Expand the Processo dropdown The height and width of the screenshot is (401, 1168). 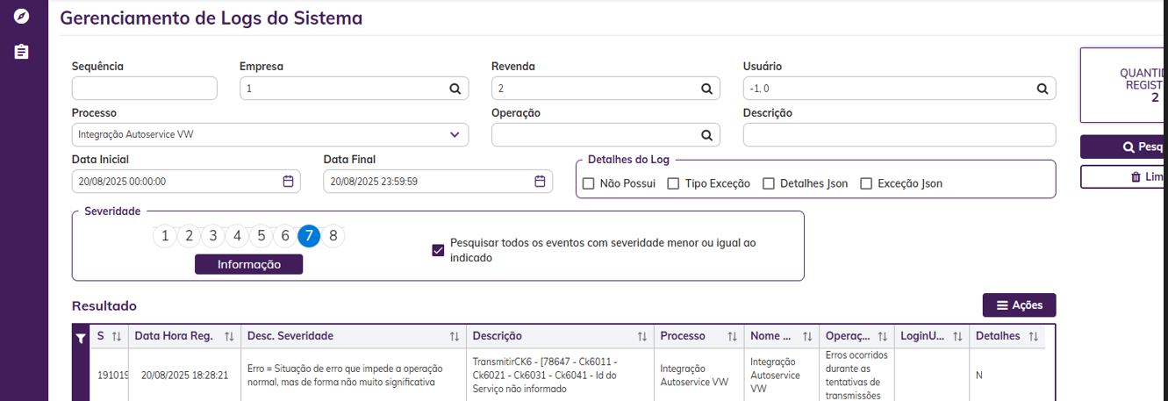pos(455,135)
